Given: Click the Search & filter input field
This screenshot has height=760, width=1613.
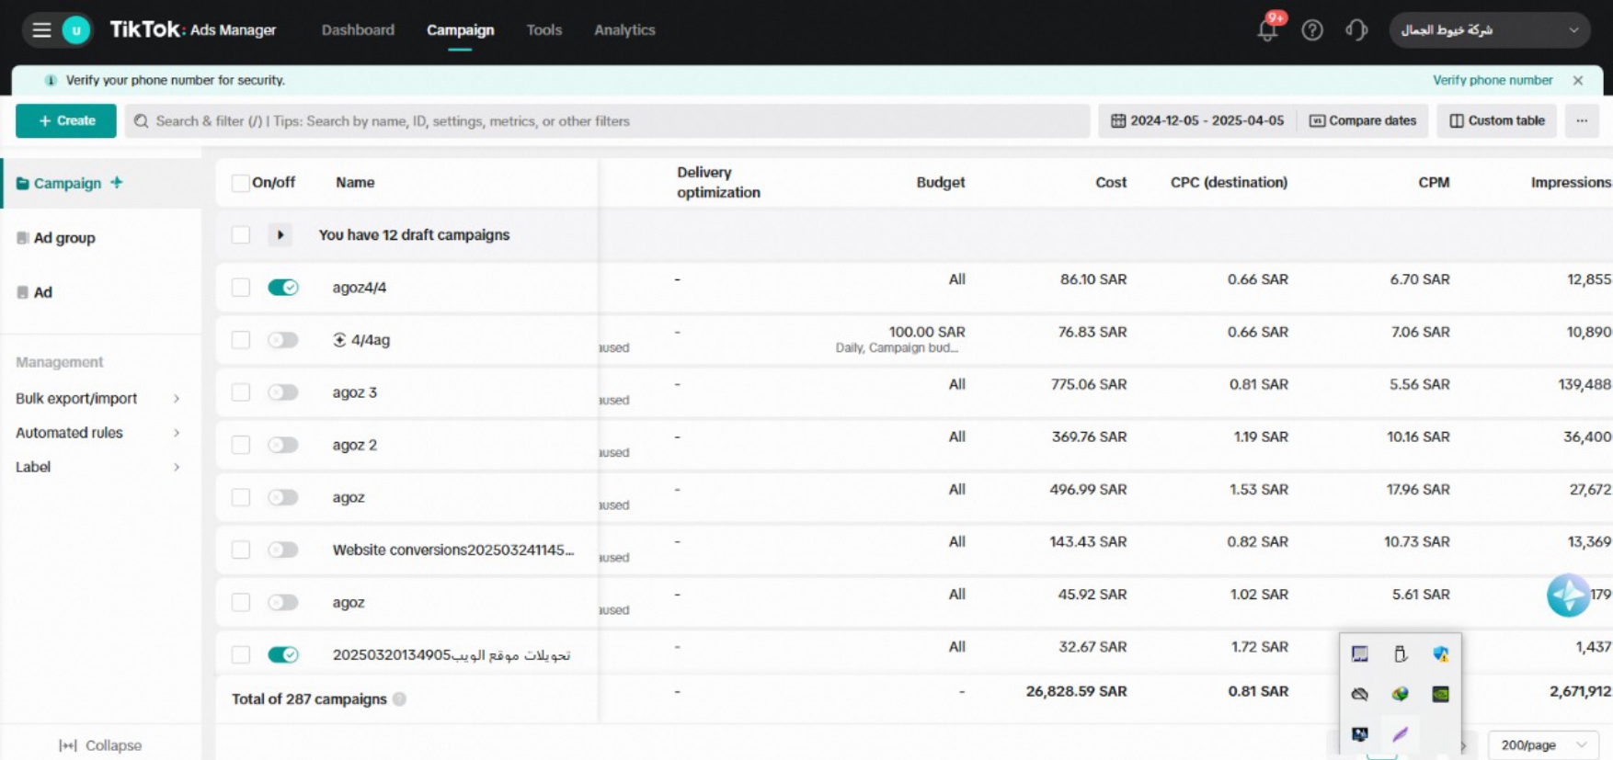Looking at the screenshot, I should coord(607,120).
